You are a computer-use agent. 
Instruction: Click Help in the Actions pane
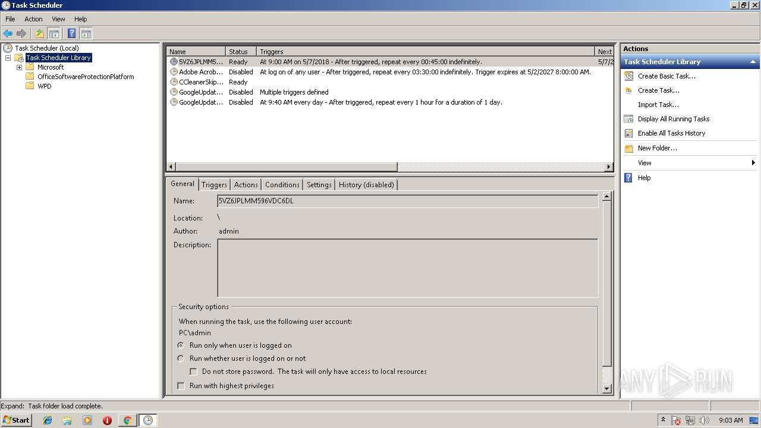pos(644,178)
